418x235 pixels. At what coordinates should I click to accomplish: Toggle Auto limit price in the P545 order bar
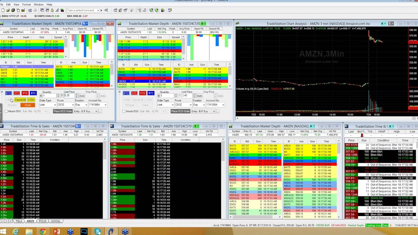click(82, 96)
